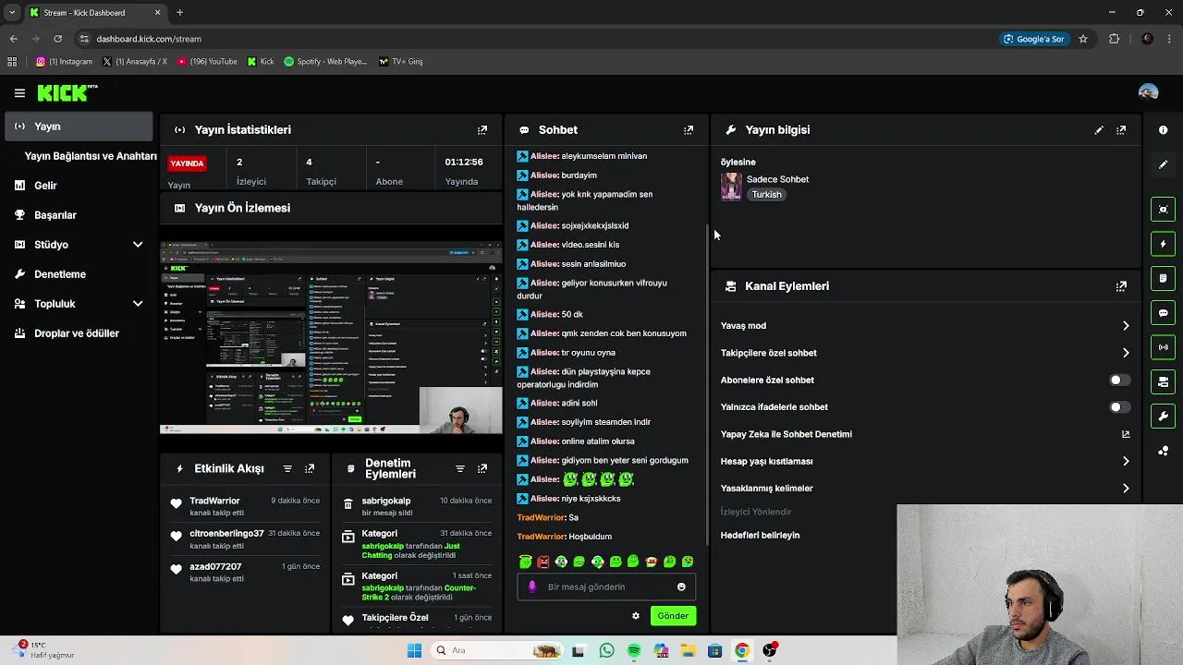Open the YouTube bookmark
Viewport: 1183px width, 665px height.
pos(207,62)
